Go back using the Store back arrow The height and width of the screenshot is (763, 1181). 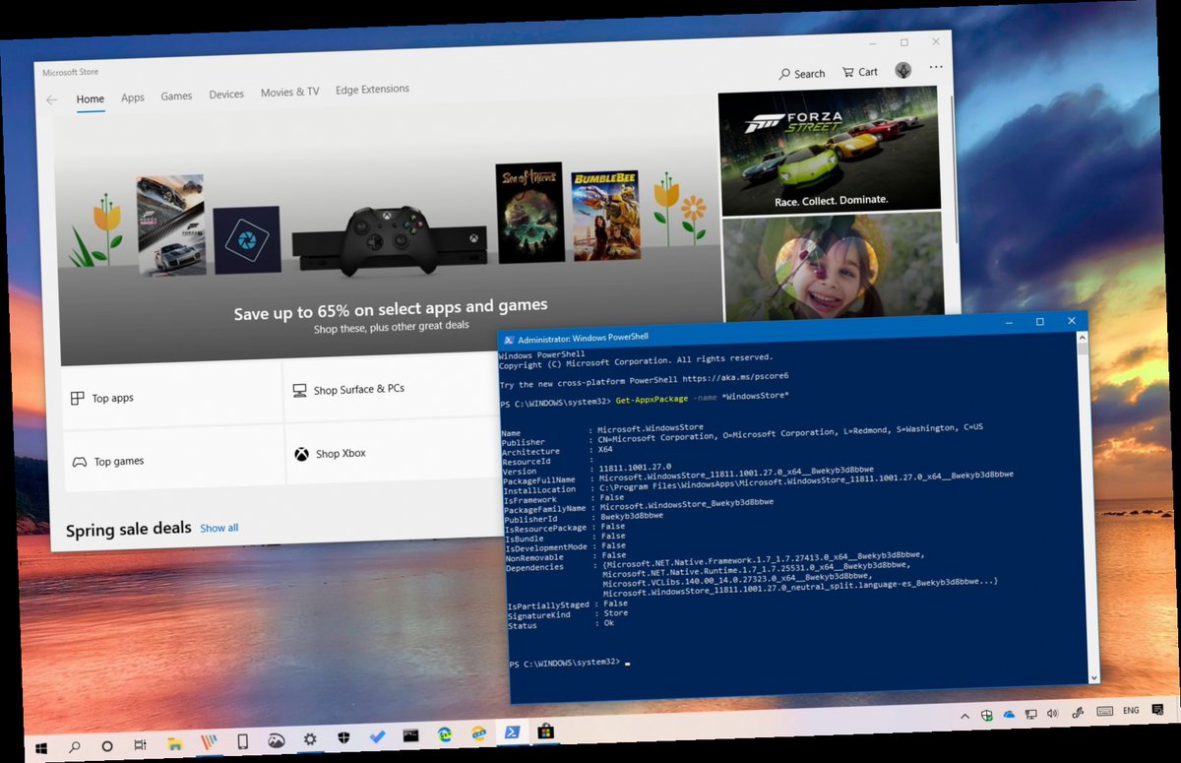(x=51, y=100)
